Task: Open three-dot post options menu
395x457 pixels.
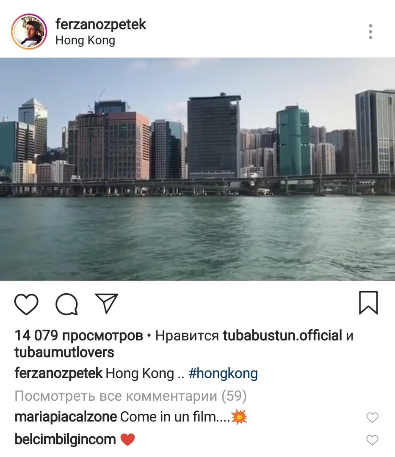Action: tap(370, 31)
